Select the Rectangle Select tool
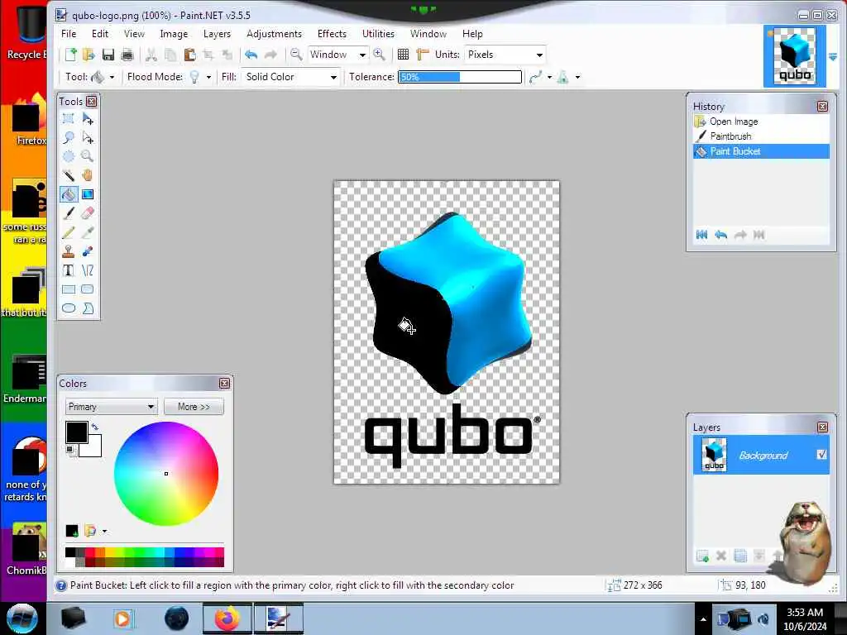 point(69,118)
